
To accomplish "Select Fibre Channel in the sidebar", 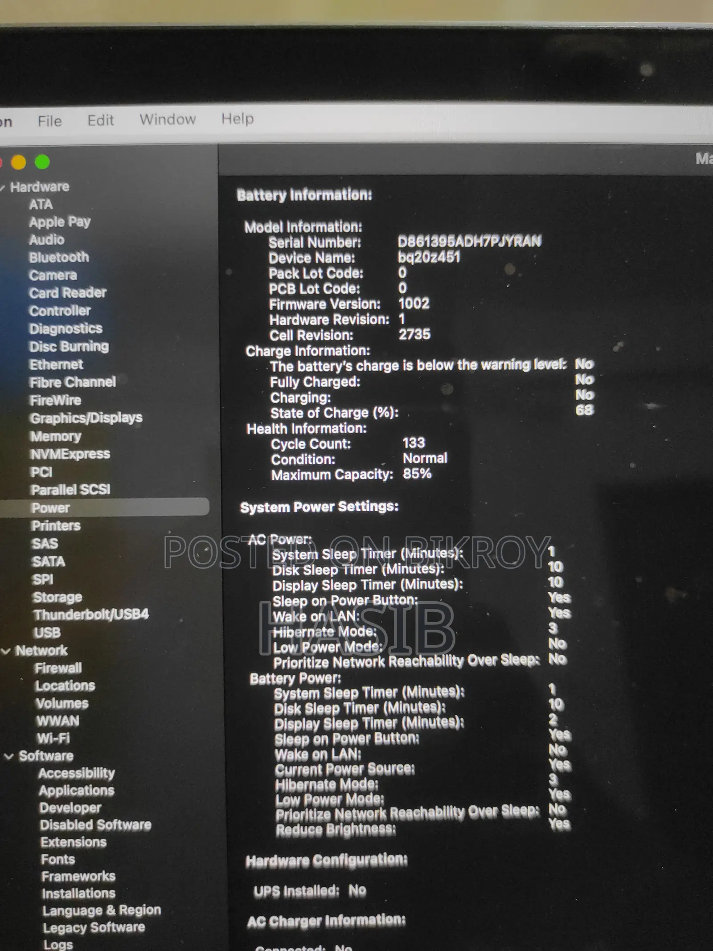I will click(73, 382).
